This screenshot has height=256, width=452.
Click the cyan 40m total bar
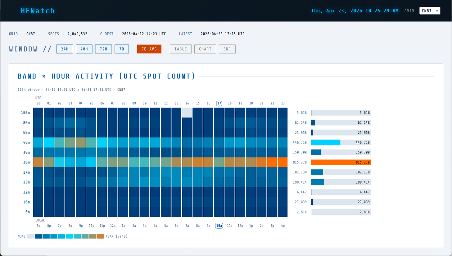tap(325, 142)
